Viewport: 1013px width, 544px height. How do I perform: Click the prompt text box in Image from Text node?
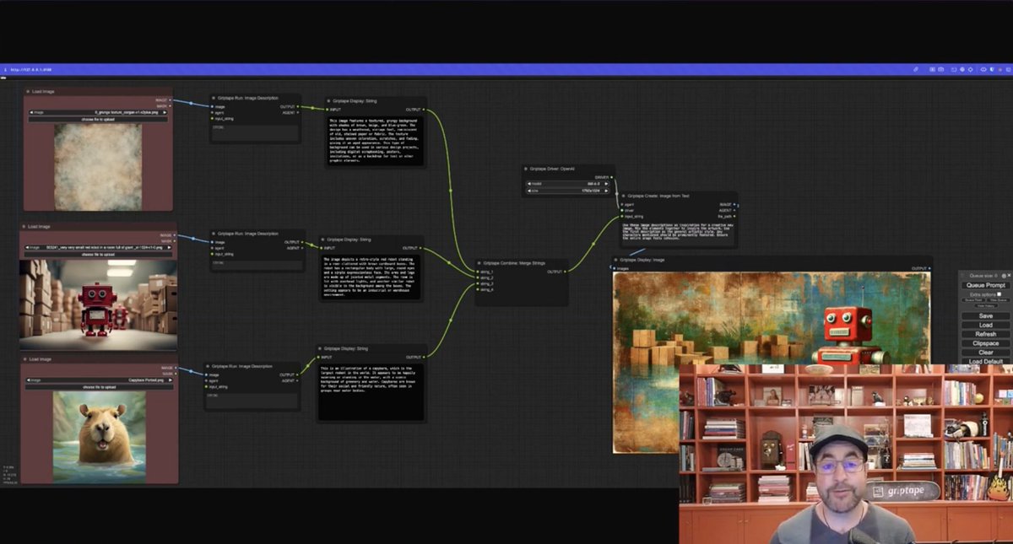coord(679,233)
